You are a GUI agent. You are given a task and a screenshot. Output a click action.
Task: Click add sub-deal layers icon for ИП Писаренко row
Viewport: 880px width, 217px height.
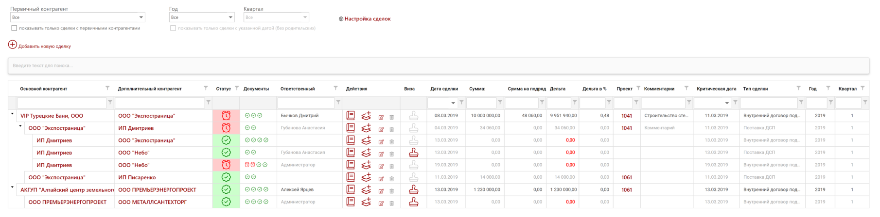pos(366,177)
